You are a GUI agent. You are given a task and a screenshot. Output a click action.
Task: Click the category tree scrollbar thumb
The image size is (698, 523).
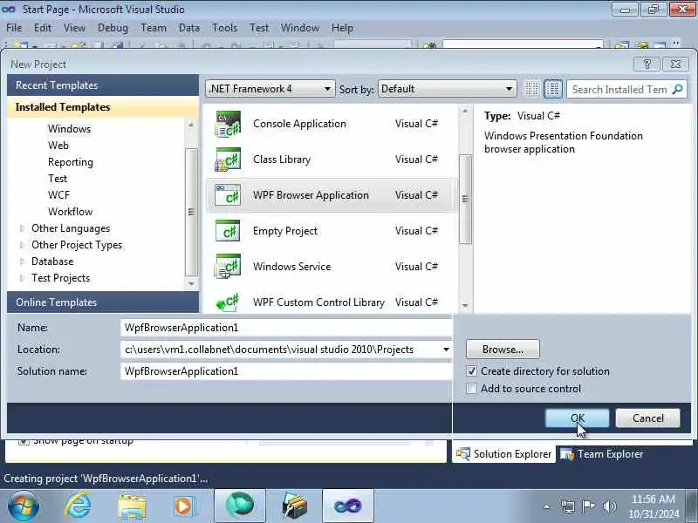click(x=191, y=212)
